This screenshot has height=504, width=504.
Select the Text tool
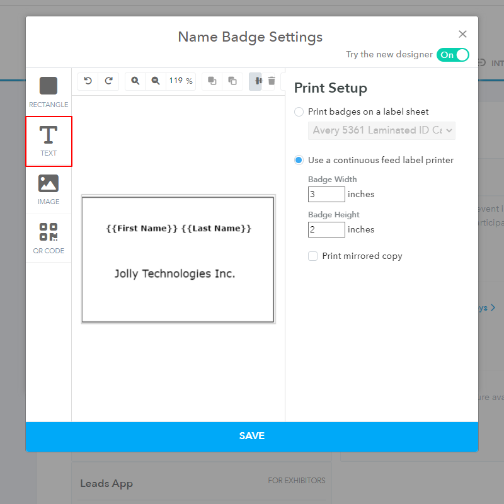[49, 141]
